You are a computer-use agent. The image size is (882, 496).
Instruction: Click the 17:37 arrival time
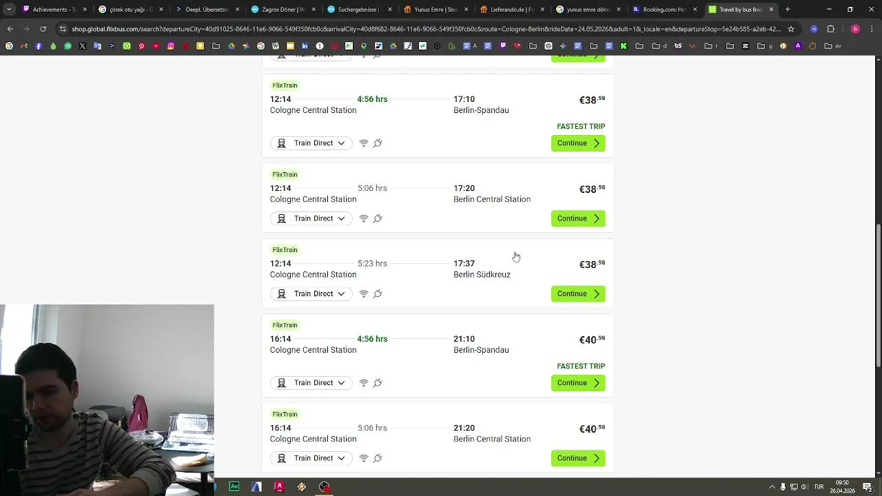464,264
